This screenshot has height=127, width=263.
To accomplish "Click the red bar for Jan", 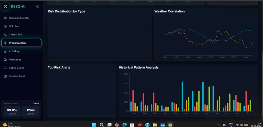I will pyautogui.click(x=133, y=101).
